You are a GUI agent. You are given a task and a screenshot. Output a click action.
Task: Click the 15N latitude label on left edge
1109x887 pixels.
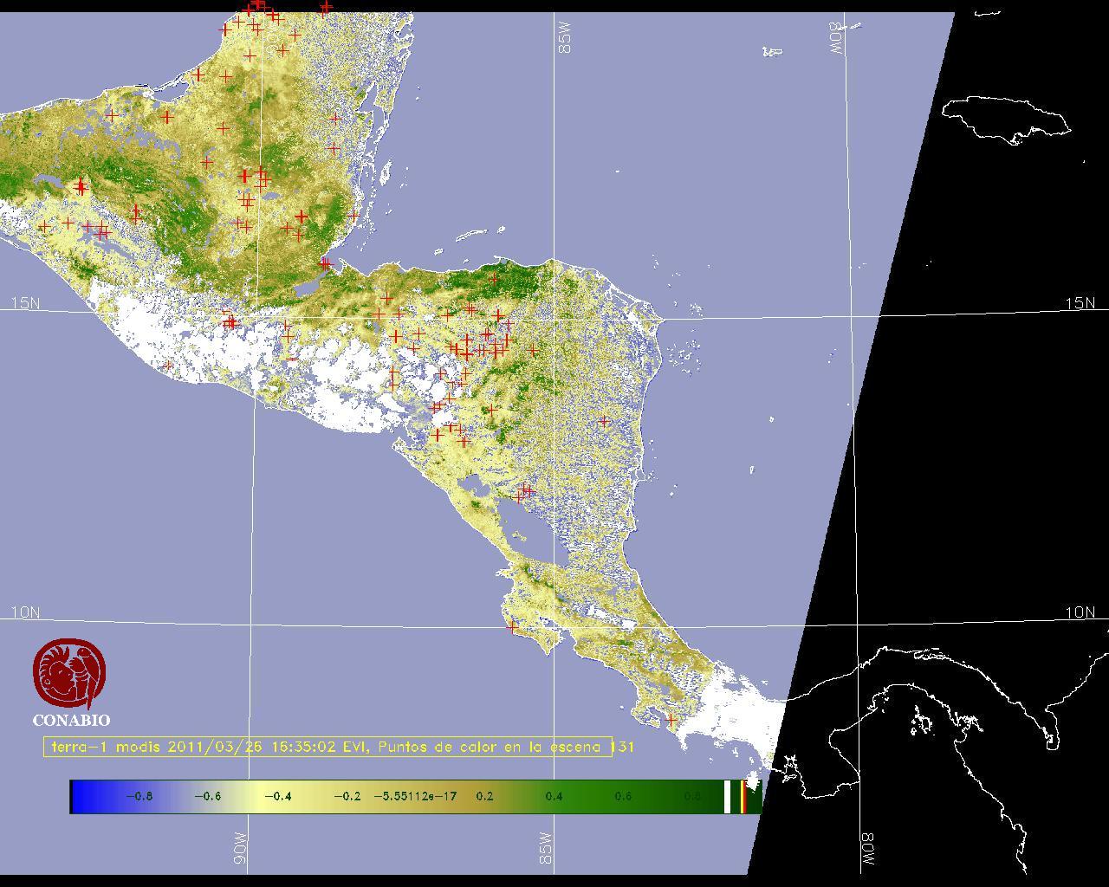[25, 303]
